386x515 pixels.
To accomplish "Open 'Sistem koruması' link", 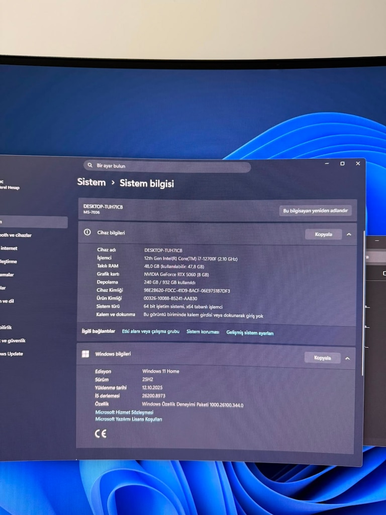I will [203, 332].
